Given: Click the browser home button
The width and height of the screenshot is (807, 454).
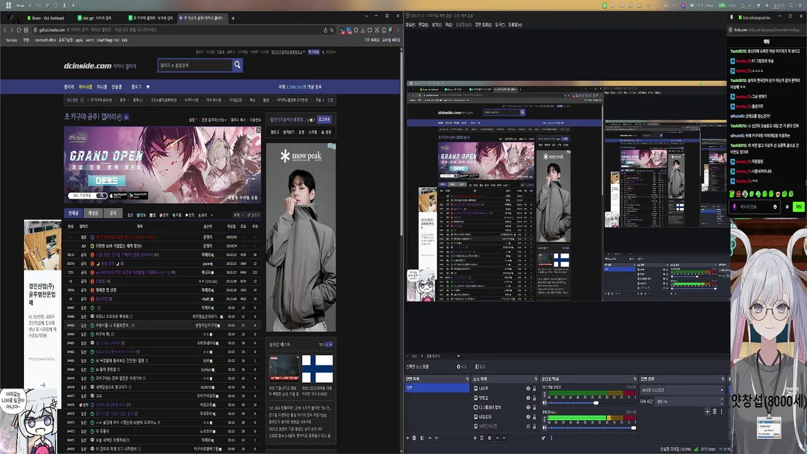Looking at the screenshot, I should click(x=26, y=30).
